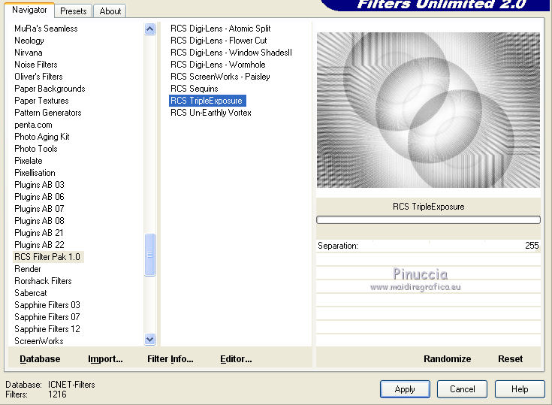Select MuRa's Seamless category
Screen dimensions: 552x405
(46, 29)
